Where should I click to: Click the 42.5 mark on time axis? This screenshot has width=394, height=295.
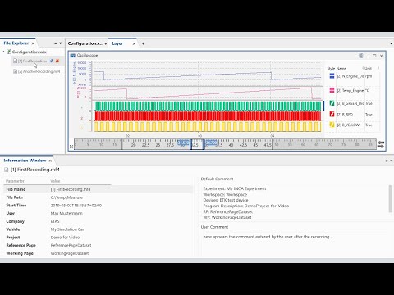pyautogui.click(x=243, y=145)
